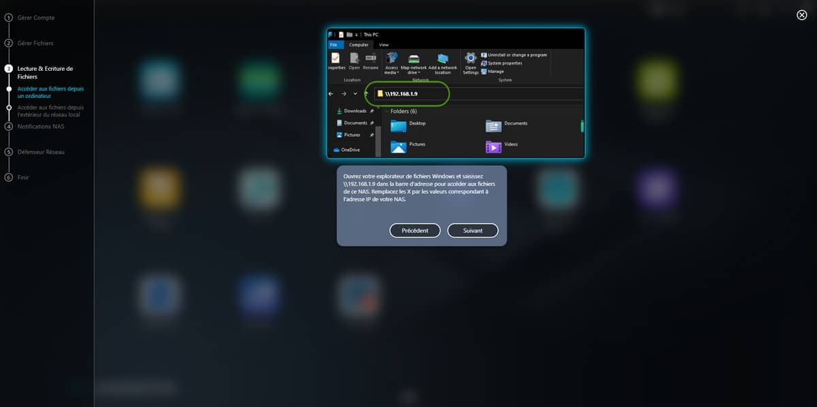Click the instruction text about \\192.168.1.9

421,188
